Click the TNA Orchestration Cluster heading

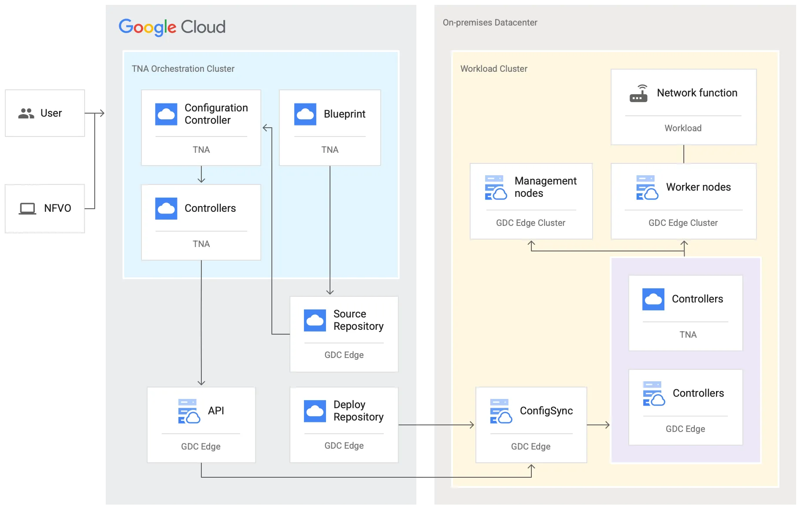coord(183,69)
